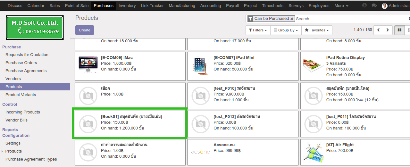
Task: Focus the product search field
Action: click(x=351, y=19)
